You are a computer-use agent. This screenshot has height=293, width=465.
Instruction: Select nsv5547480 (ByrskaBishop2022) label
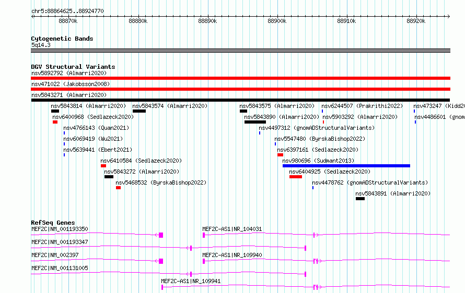[320, 139]
